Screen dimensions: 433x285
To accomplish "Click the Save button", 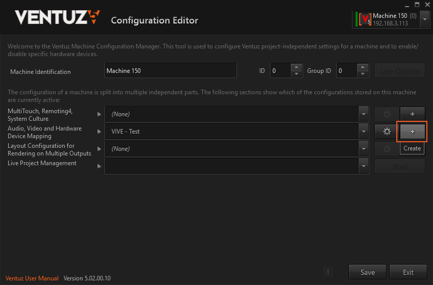I will click(x=367, y=272).
